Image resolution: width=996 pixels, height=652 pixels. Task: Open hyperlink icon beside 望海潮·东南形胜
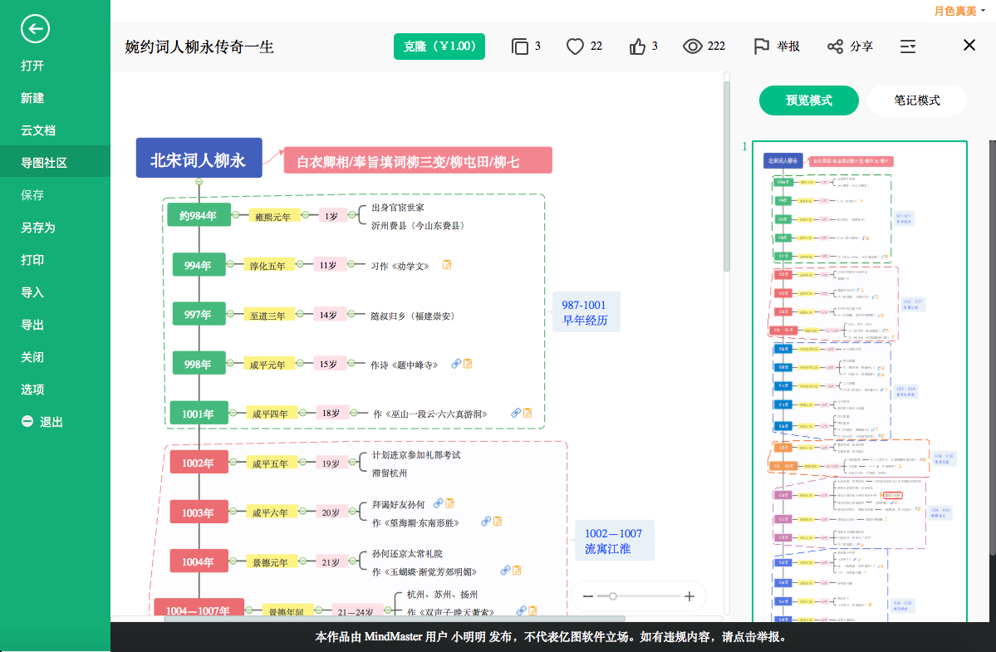[x=486, y=522]
